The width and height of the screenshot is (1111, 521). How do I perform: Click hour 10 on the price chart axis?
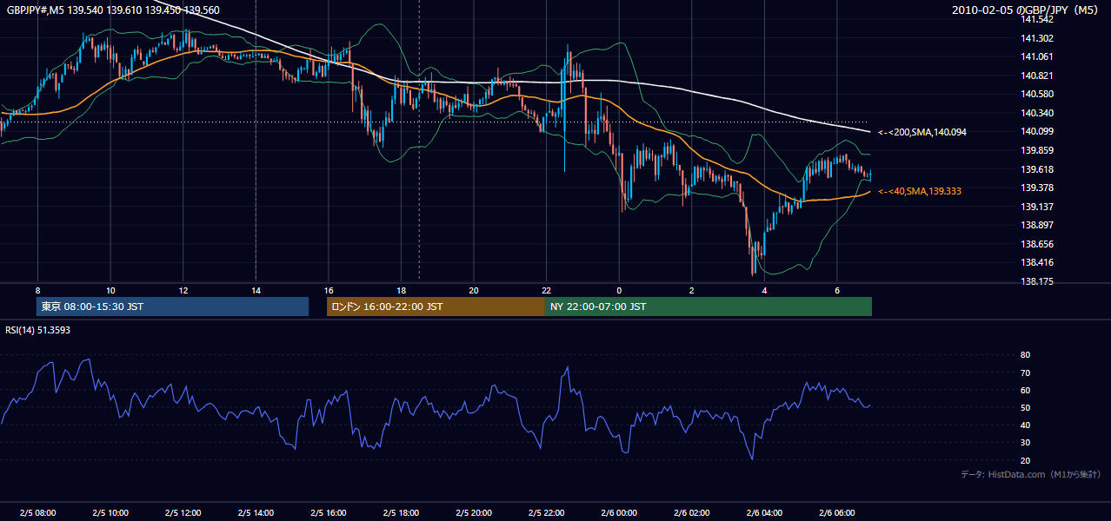click(x=110, y=290)
